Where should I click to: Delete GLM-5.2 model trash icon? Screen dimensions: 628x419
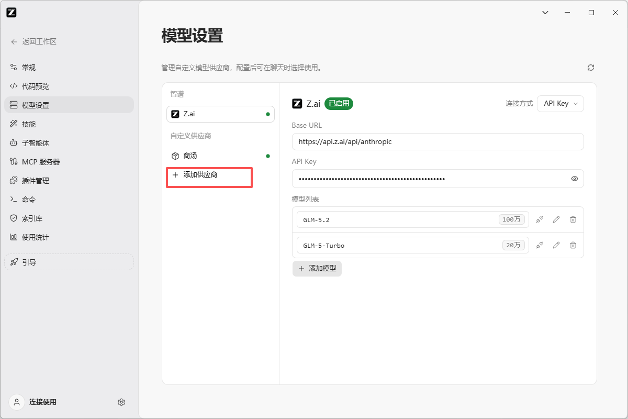573,219
